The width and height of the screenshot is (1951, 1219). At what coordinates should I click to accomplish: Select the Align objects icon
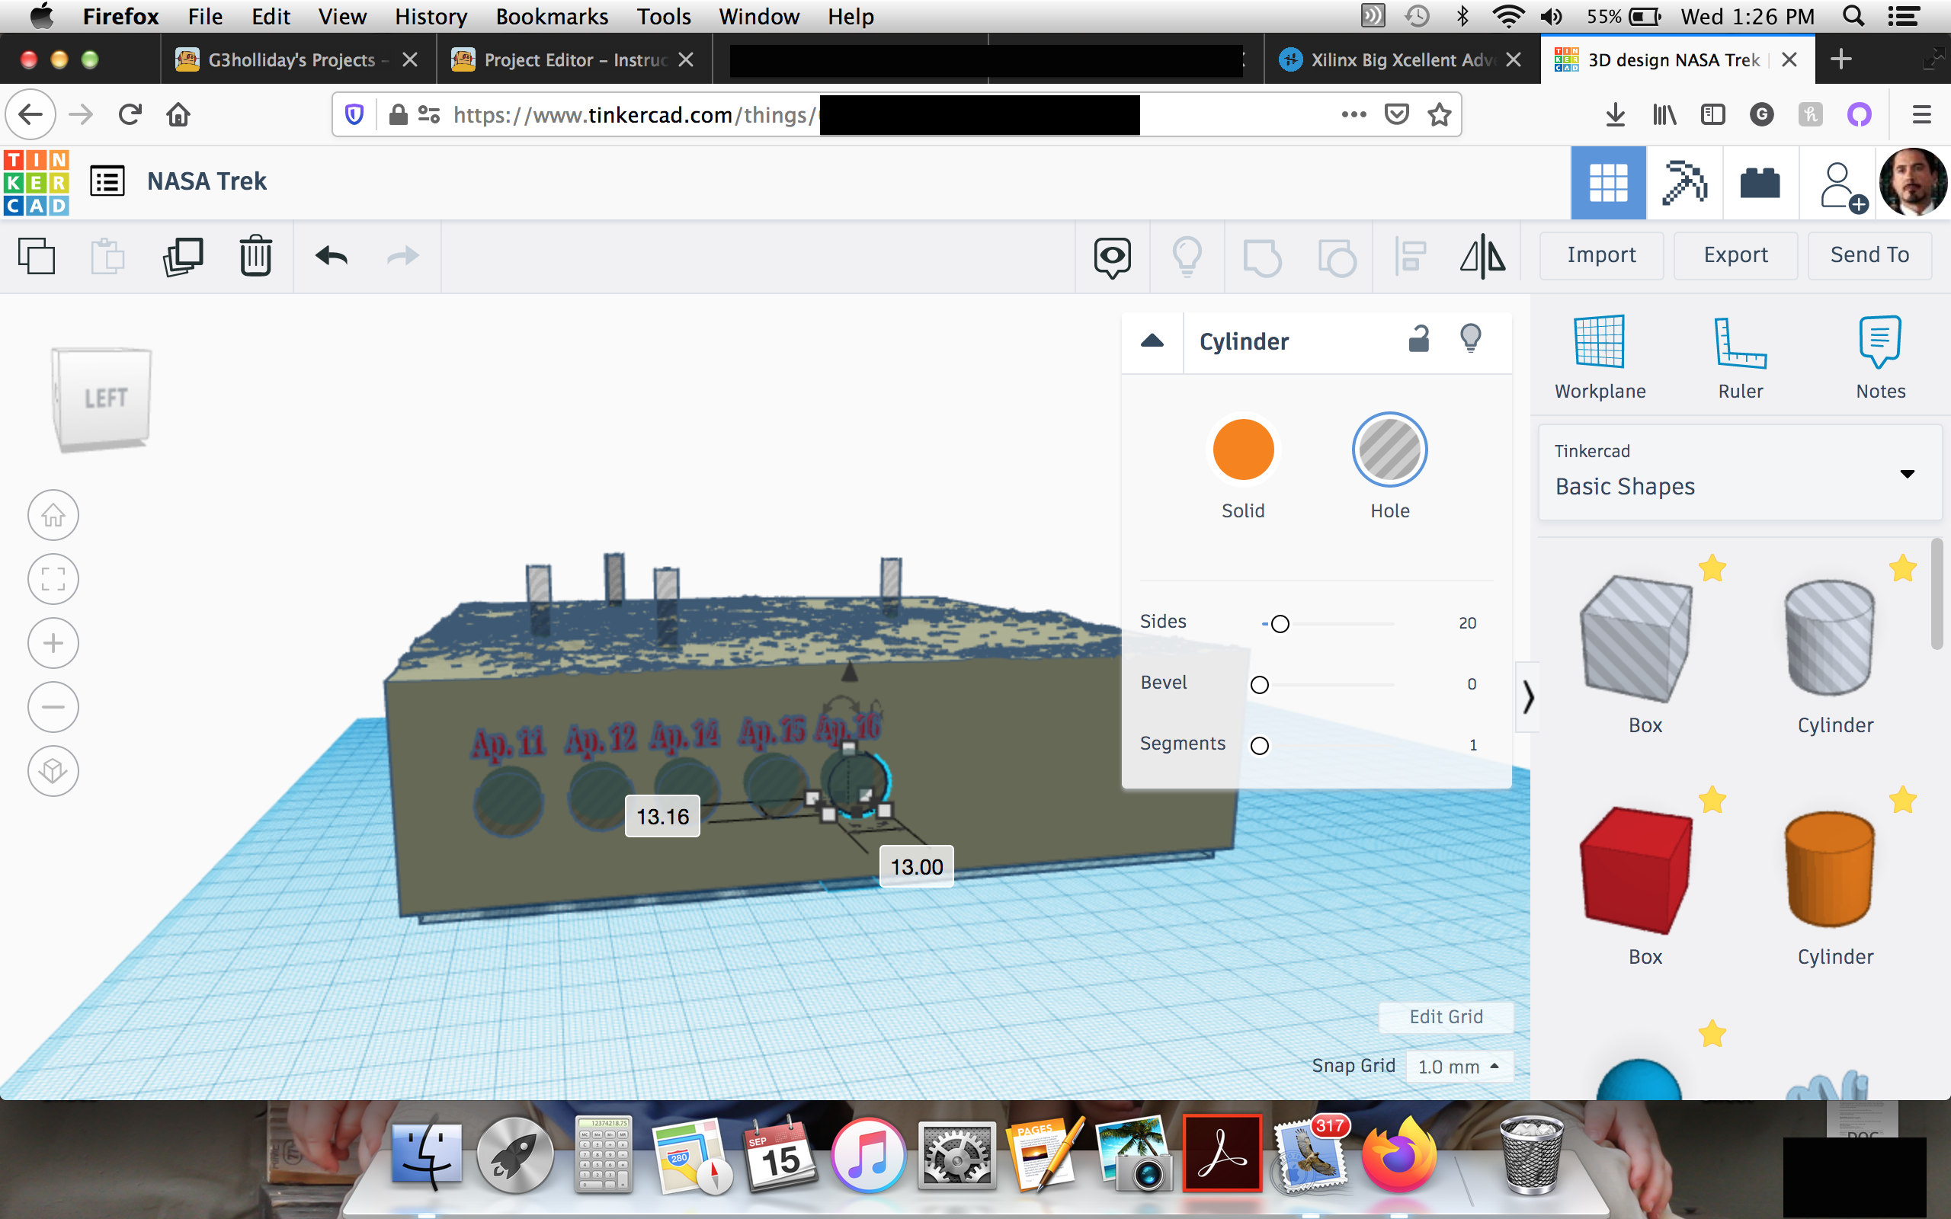coord(1410,255)
